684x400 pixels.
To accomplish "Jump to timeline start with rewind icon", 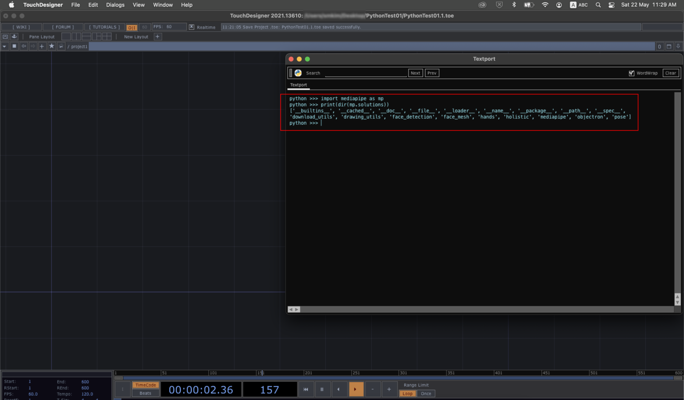I will 306,389.
